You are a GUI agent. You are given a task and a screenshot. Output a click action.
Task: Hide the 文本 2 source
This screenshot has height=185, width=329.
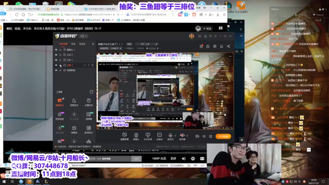pos(56,55)
